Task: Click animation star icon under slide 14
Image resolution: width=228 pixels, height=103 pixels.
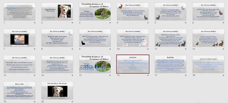Action: click(72, 75)
